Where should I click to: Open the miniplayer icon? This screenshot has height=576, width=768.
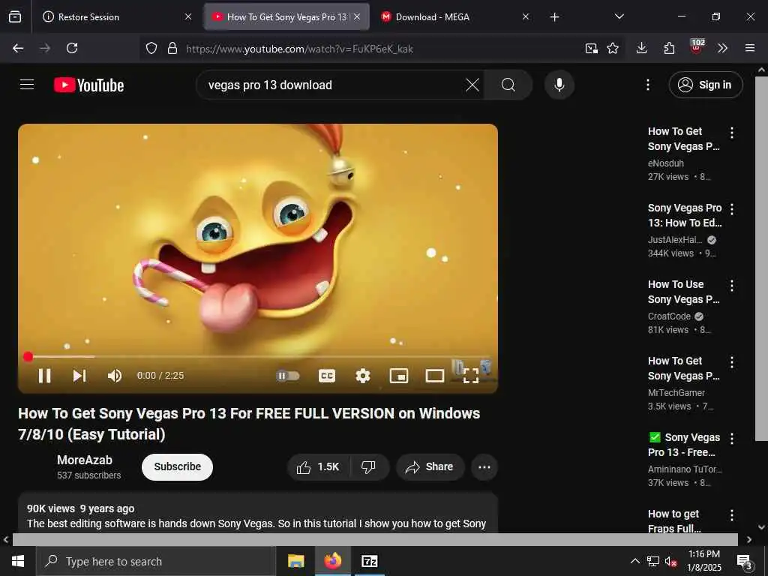[x=399, y=376]
